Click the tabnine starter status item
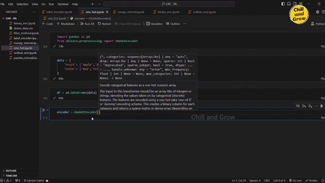Viewport: 325px width, 183px height. [x=36, y=181]
